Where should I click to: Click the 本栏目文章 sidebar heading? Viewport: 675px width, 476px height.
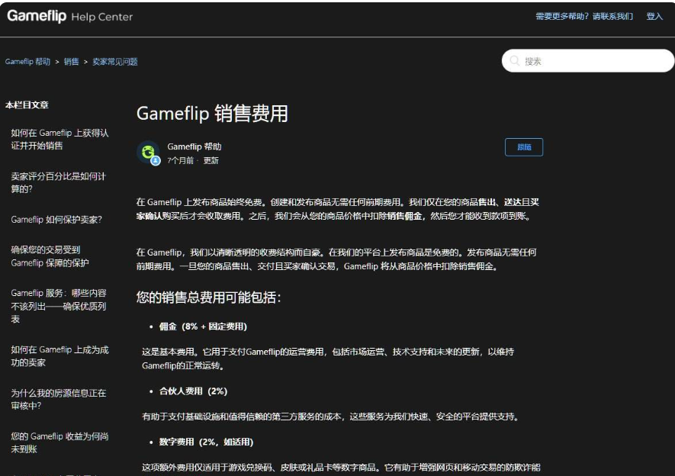pos(27,105)
